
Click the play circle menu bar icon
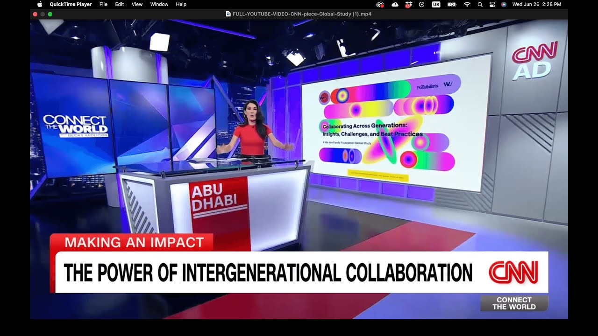pos(422,4)
